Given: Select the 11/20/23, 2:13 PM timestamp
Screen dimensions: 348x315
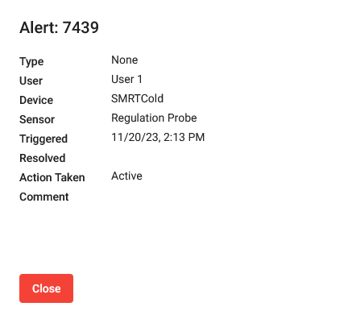Looking at the screenshot, I should point(158,137).
